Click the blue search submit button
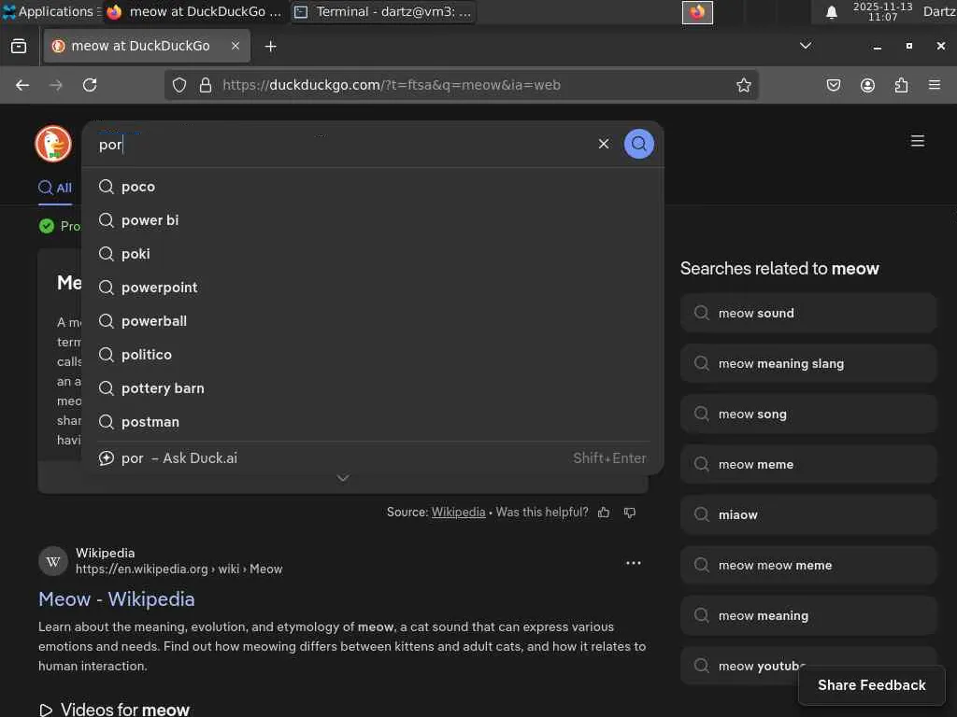The image size is (957, 717). click(638, 144)
